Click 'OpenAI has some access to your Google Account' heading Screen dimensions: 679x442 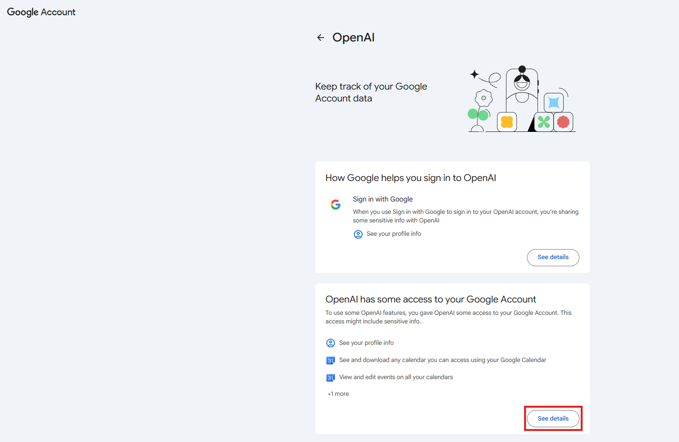pos(431,299)
